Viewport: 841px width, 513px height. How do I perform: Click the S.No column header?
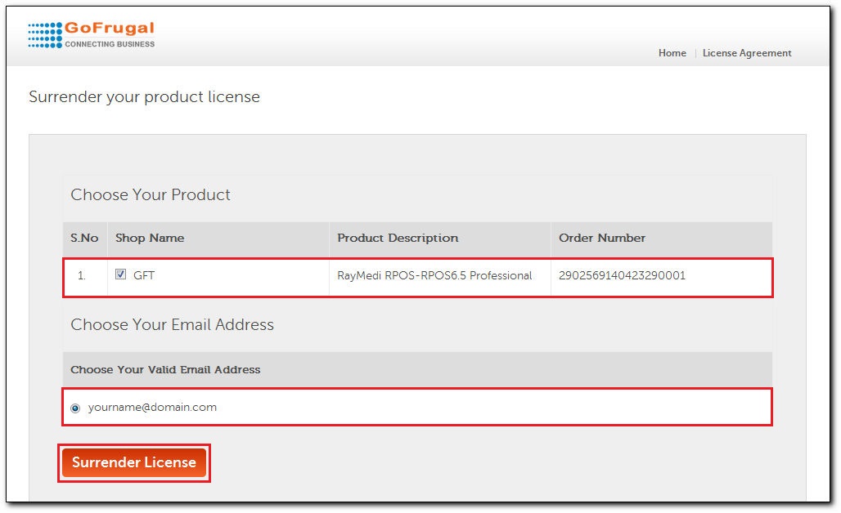[84, 239]
